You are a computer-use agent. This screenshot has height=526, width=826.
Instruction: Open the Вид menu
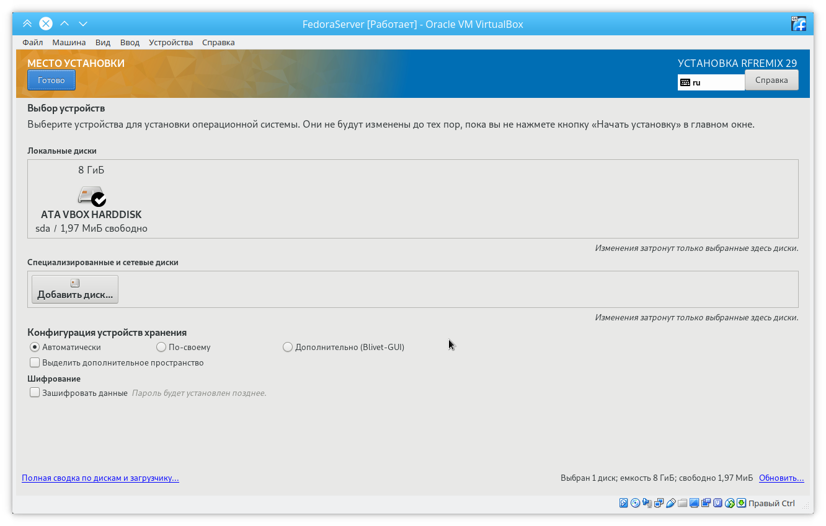(103, 42)
